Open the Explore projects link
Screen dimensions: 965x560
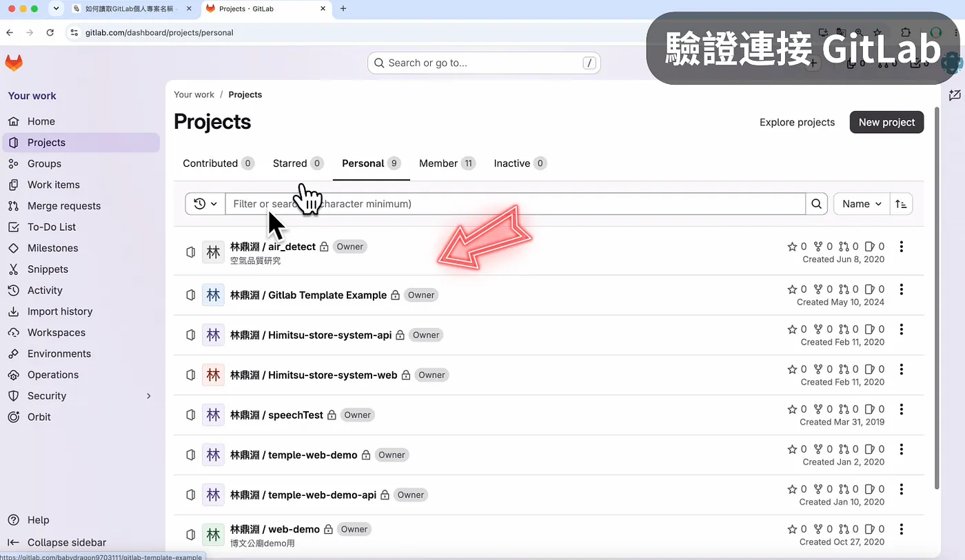click(797, 122)
